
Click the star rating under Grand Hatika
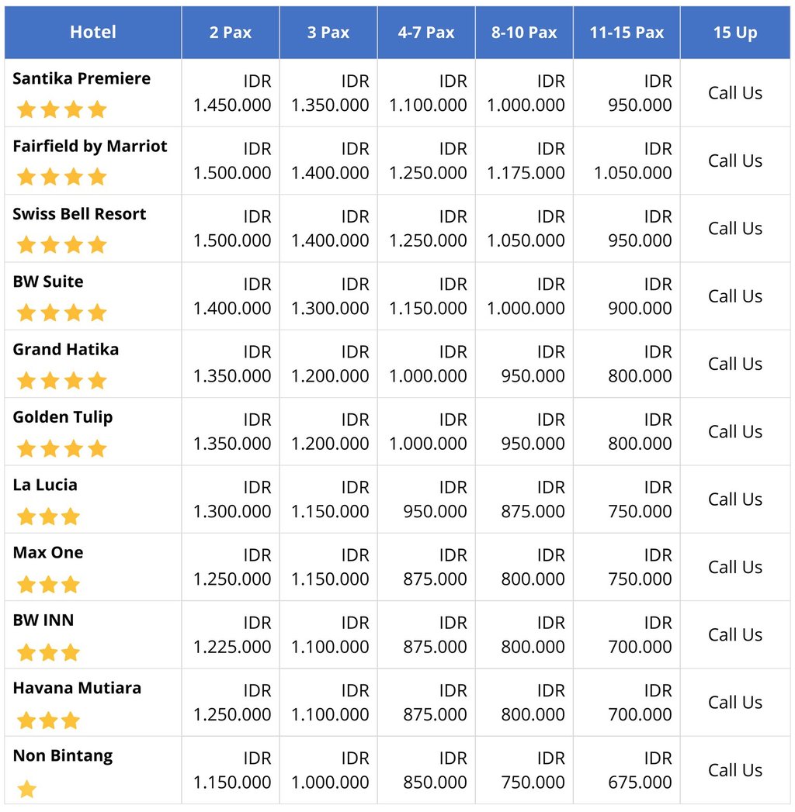(x=61, y=381)
